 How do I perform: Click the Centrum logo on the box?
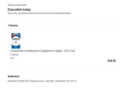[x=16, y=39]
